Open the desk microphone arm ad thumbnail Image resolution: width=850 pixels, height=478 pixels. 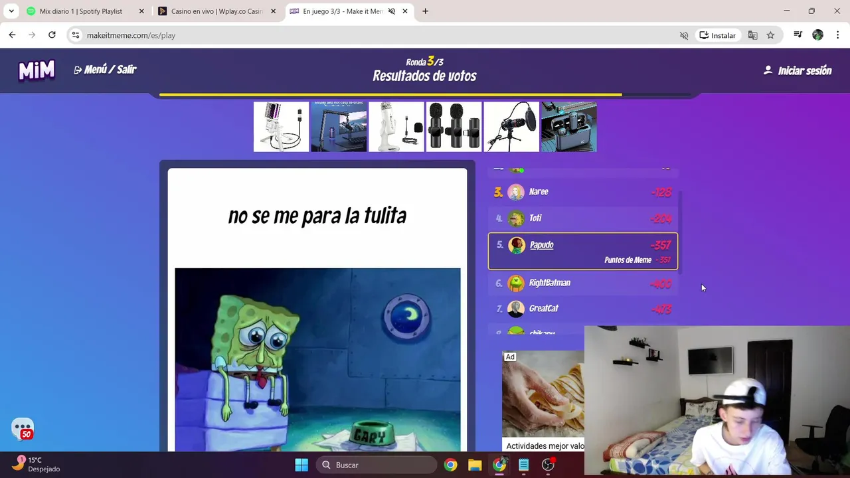tap(339, 126)
